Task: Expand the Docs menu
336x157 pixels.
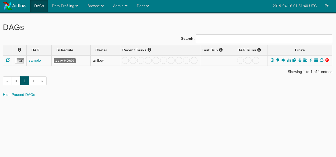Action: pos(143,6)
